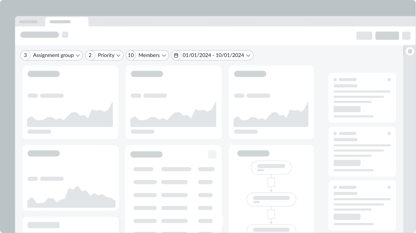The height and width of the screenshot is (233, 416).
Task: Expand the Assignment group dropdown
Action: (x=78, y=55)
